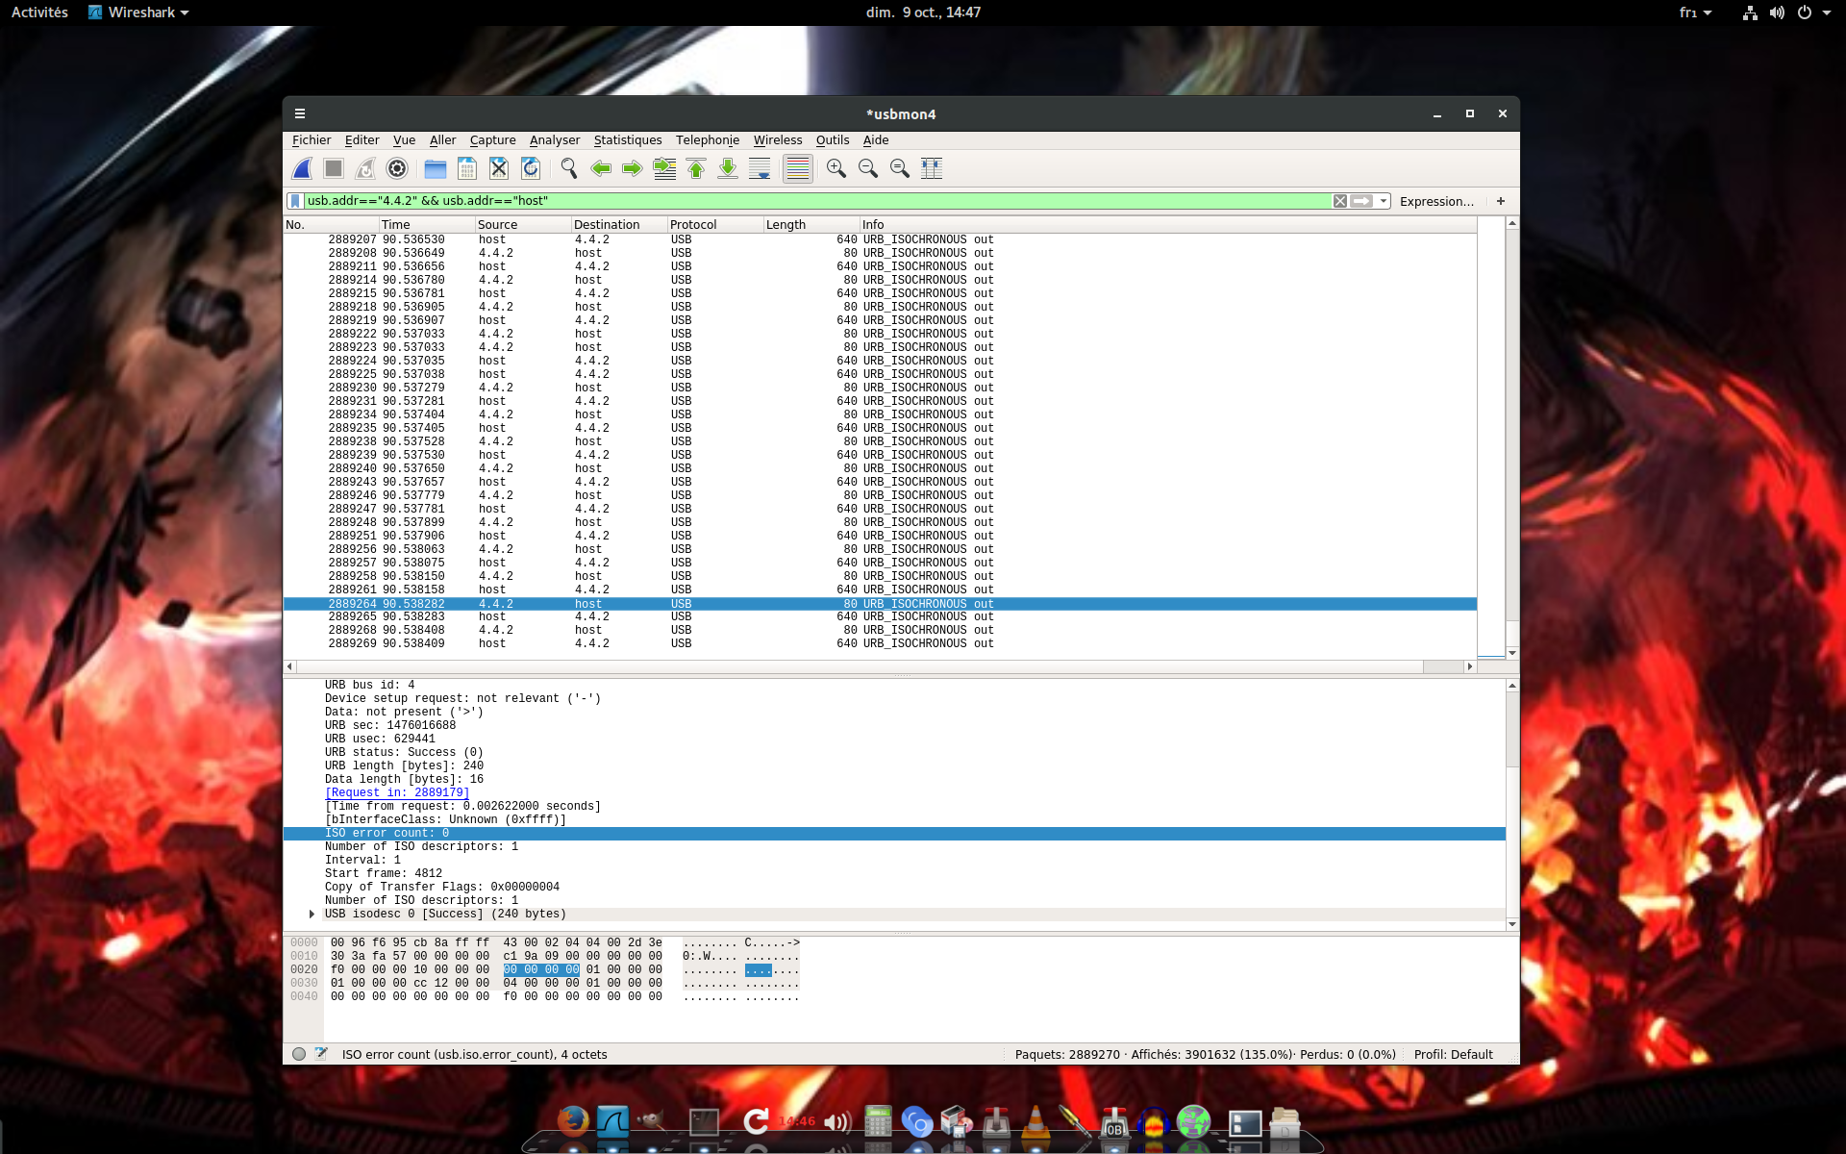1846x1154 pixels.
Task: Toggle auto-scroll during live capture
Action: [x=760, y=169]
